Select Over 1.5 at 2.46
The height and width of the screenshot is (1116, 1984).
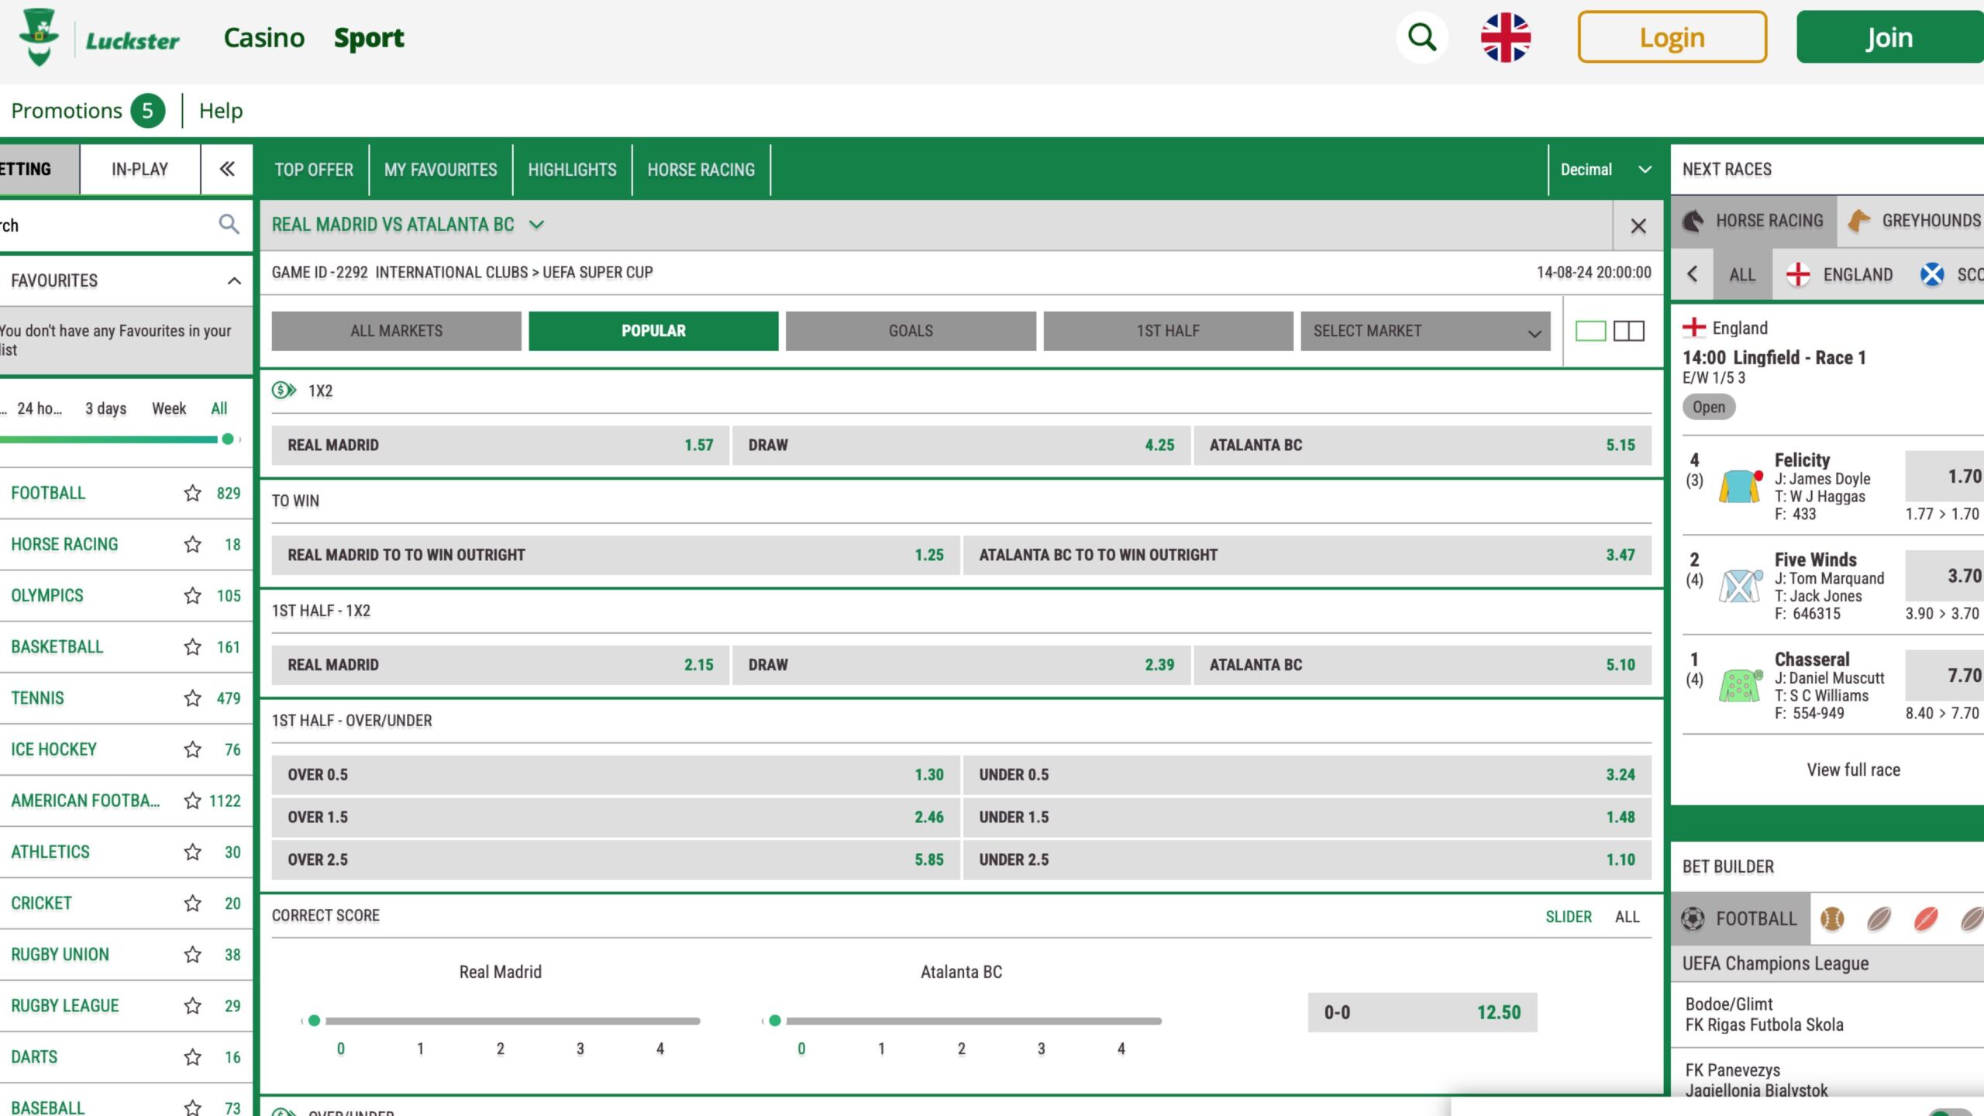[615, 817]
